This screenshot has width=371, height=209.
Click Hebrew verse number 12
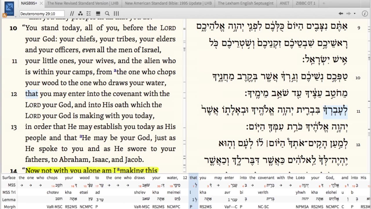click(x=358, y=145)
